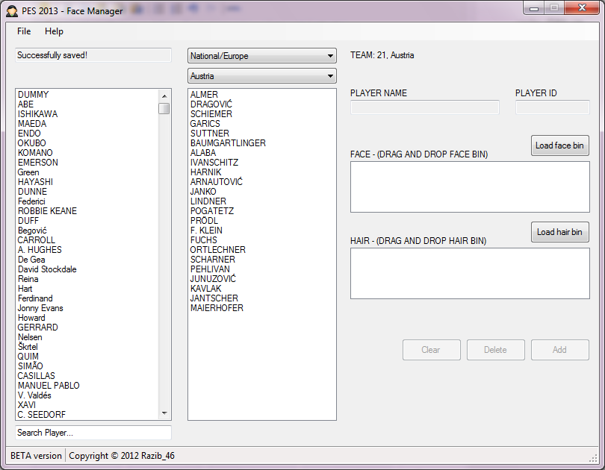Image resolution: width=605 pixels, height=470 pixels.
Task: Expand the National/Europe league dropdown
Action: click(x=262, y=56)
